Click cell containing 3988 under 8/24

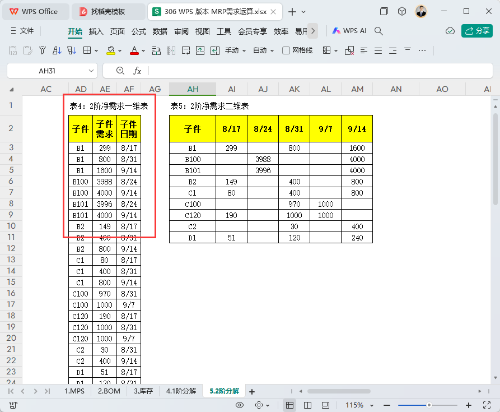263,159
